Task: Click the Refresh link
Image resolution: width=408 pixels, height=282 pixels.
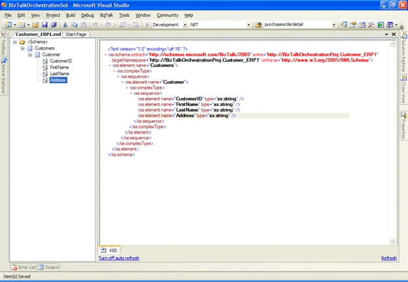Action: point(389,258)
